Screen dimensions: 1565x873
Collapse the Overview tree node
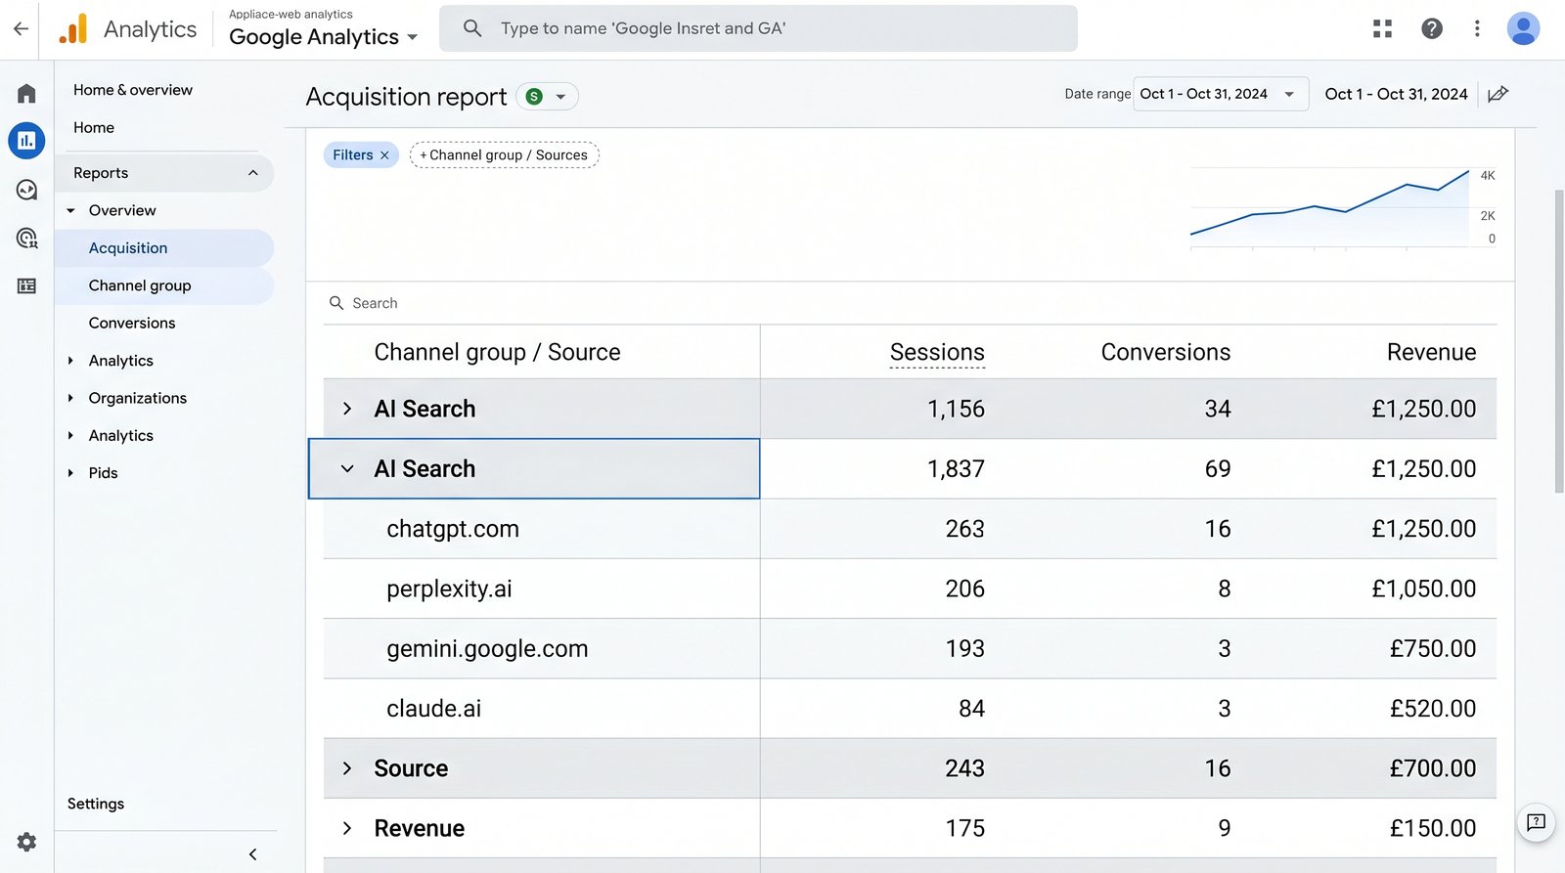click(x=70, y=210)
